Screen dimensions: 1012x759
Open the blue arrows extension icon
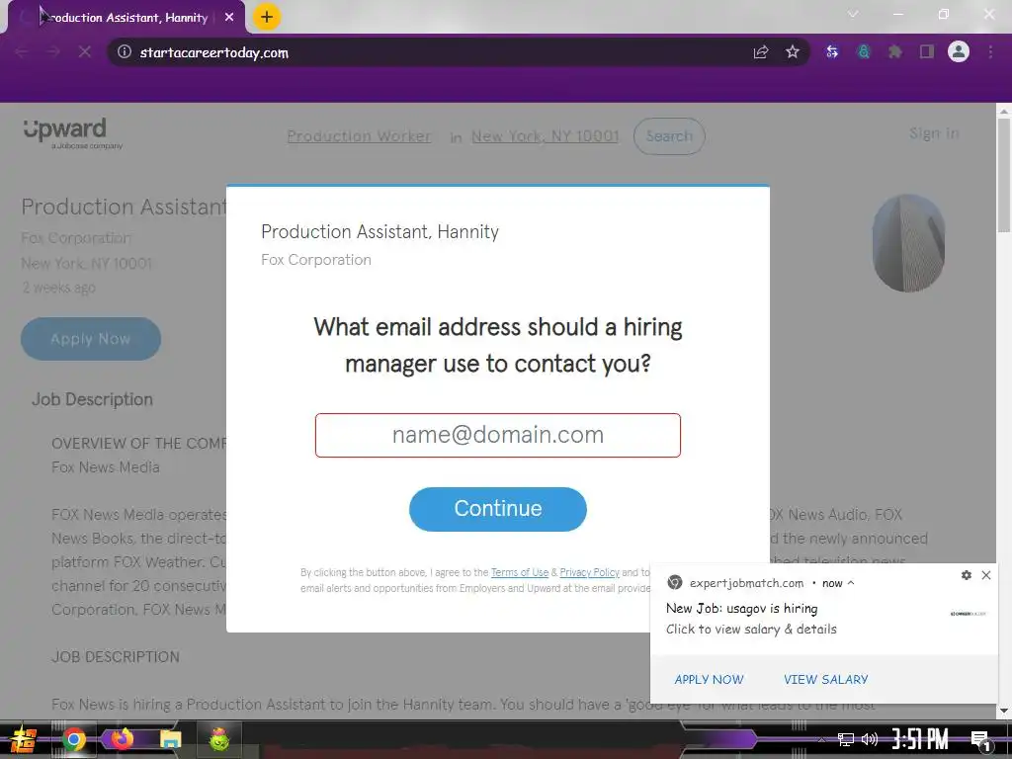832,52
